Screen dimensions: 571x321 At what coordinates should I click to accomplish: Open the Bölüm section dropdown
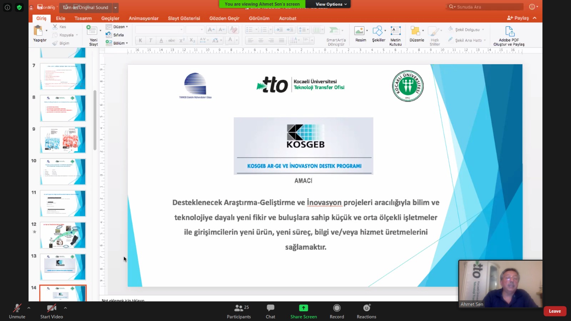[117, 43]
